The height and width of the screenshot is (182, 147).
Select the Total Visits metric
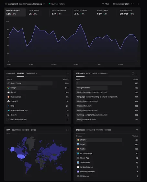point(38,12)
